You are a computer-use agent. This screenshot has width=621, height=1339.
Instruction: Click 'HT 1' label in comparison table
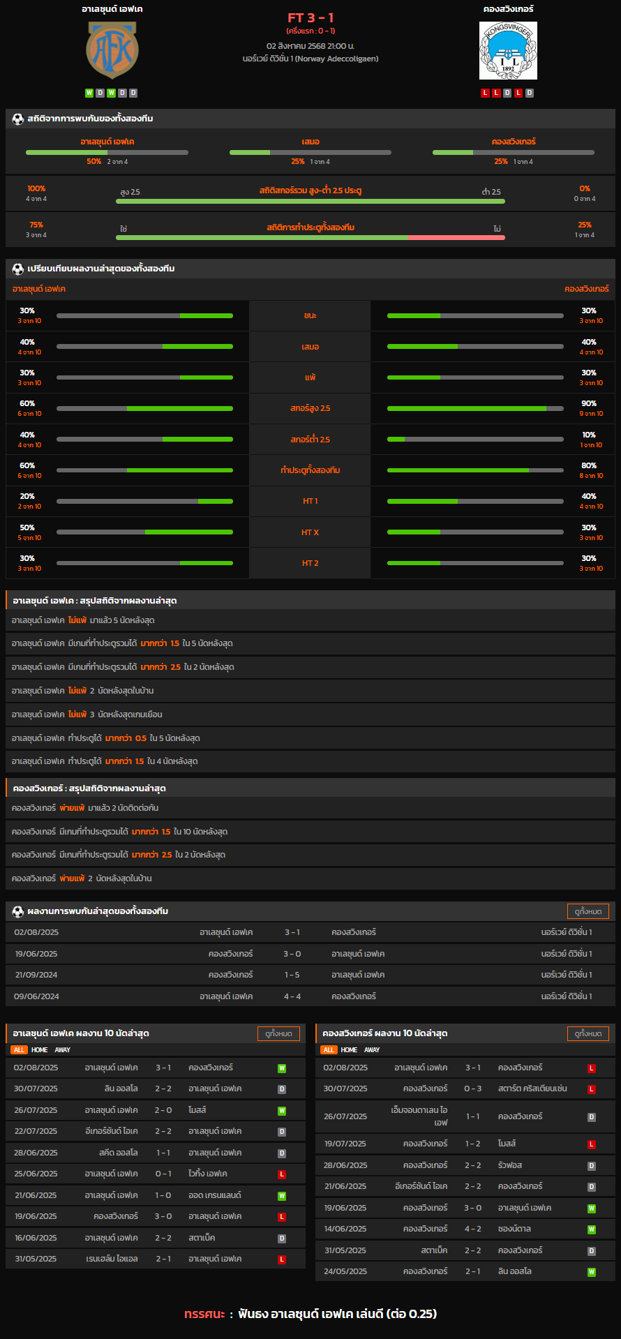pyautogui.click(x=310, y=501)
